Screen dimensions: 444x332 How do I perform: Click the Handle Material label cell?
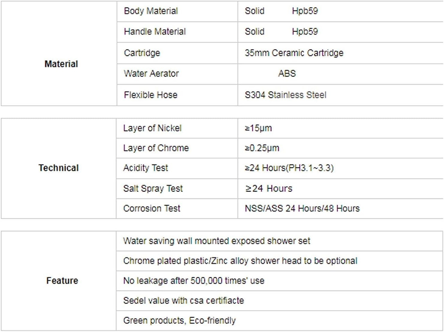coord(177,32)
